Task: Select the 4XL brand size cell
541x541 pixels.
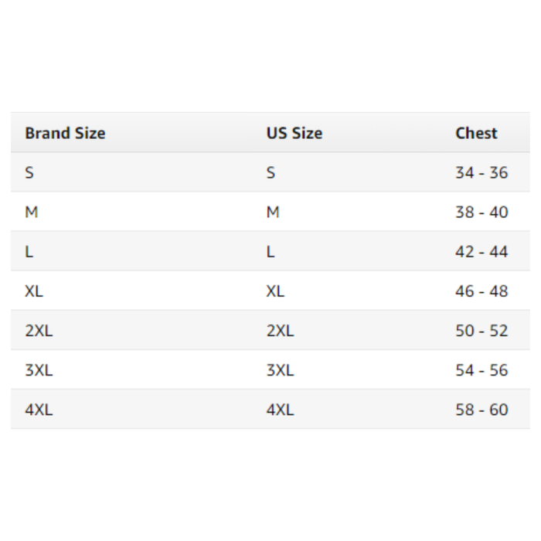Action: click(39, 410)
